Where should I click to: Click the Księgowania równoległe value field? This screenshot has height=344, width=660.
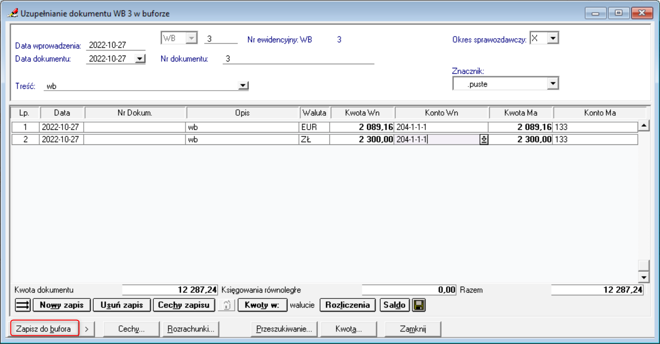(409, 290)
